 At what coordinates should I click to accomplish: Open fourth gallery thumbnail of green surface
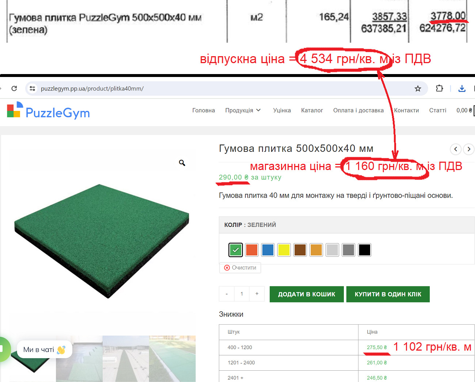tap(172, 359)
